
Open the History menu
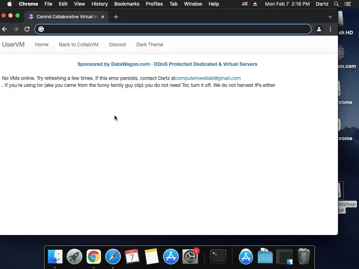pos(100,4)
